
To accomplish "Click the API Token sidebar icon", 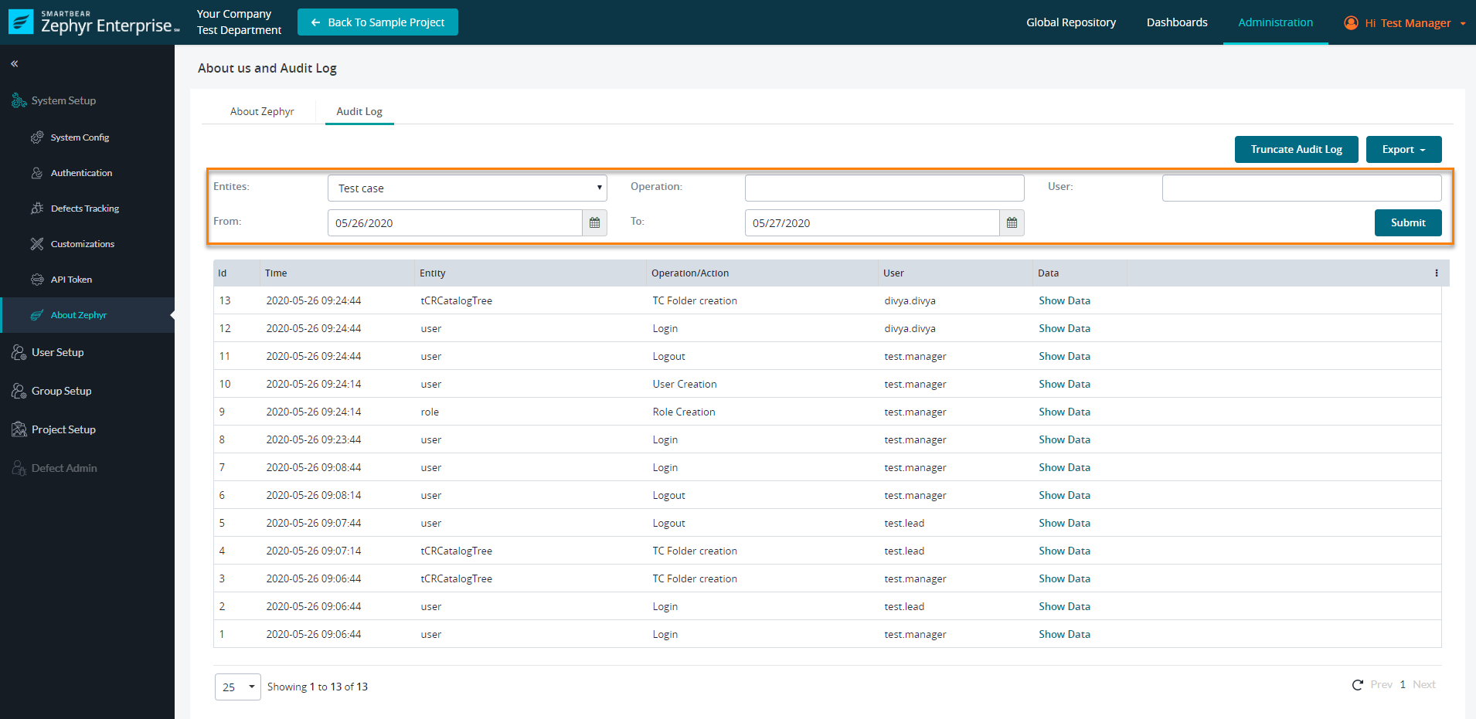I will (x=37, y=280).
